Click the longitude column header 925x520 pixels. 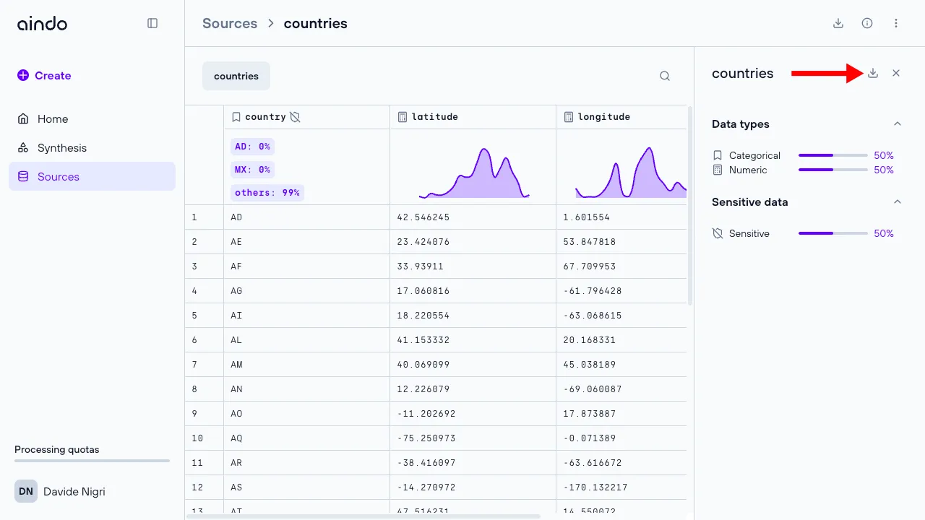point(621,117)
